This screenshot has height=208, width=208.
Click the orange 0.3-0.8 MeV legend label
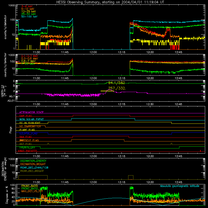click(x=30, y=58)
